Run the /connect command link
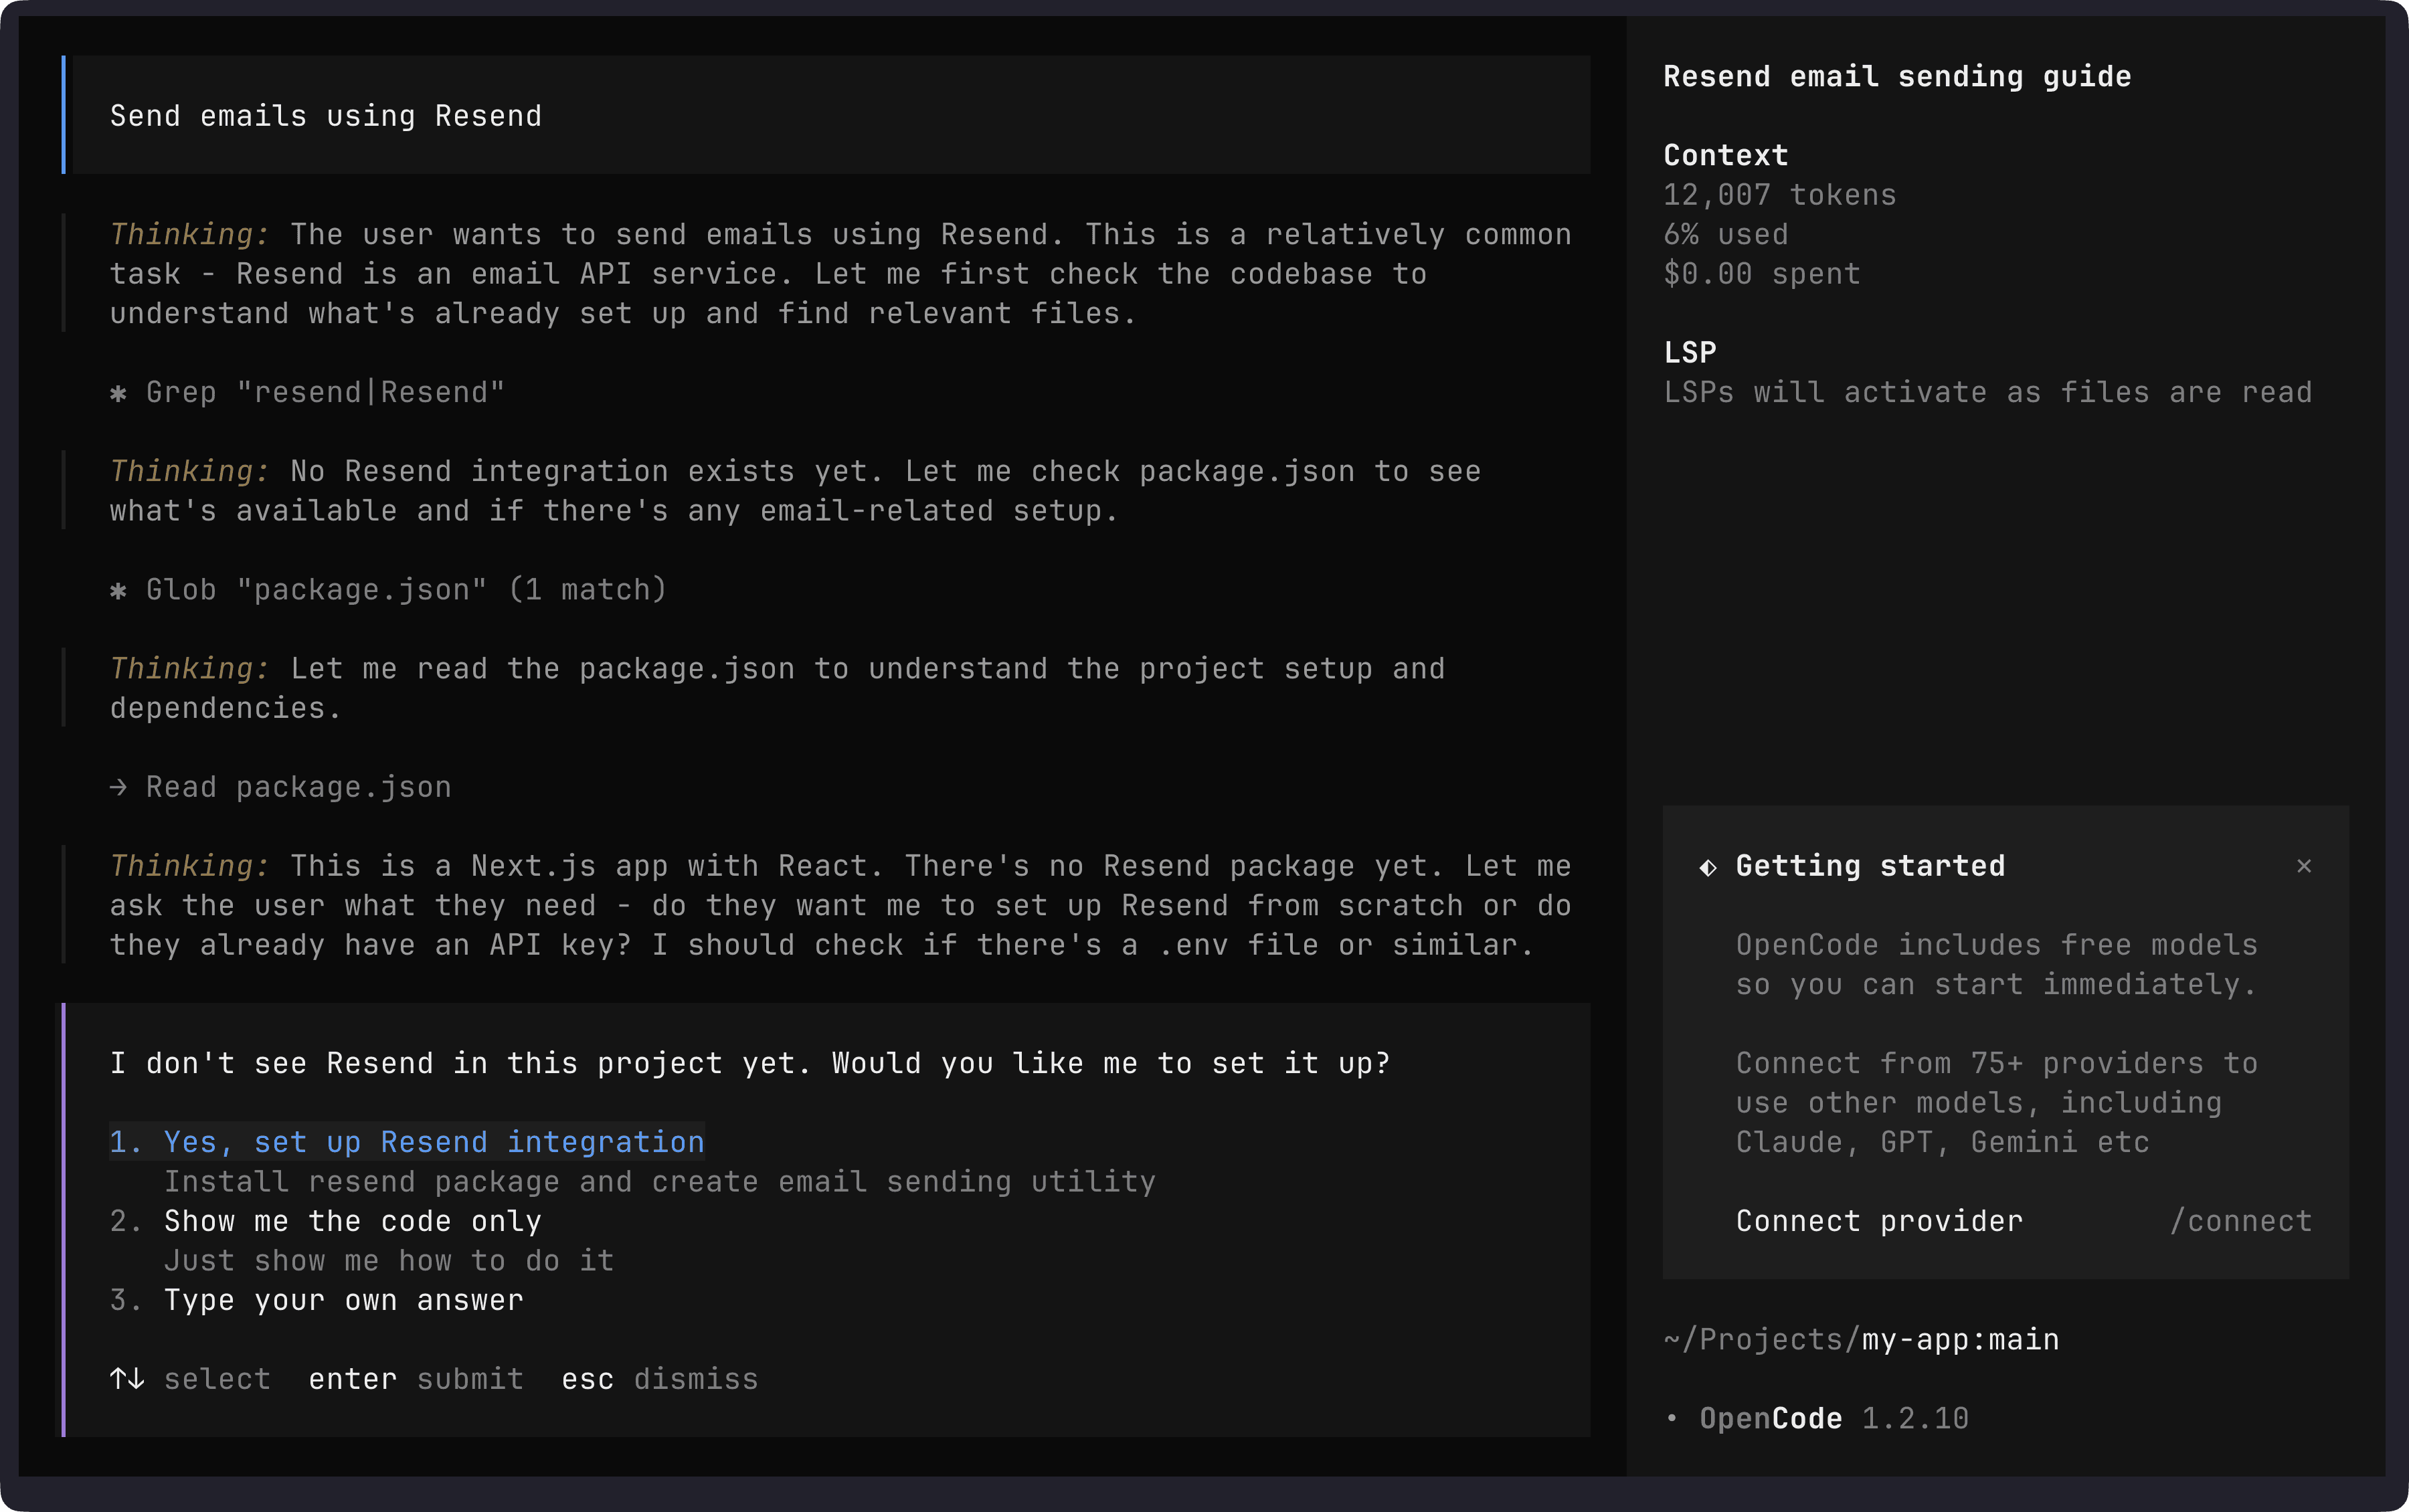The height and width of the screenshot is (1512, 2409). [2240, 1220]
